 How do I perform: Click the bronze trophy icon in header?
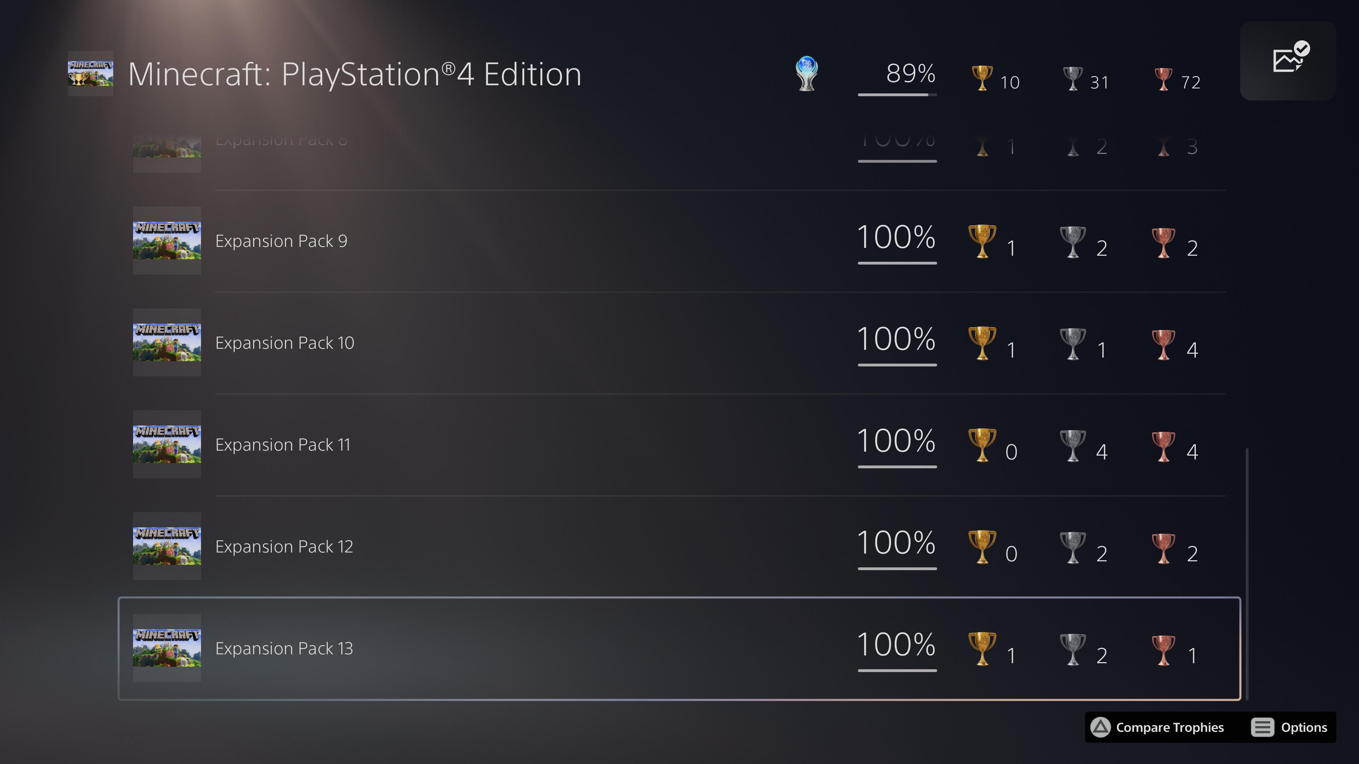1163,78
